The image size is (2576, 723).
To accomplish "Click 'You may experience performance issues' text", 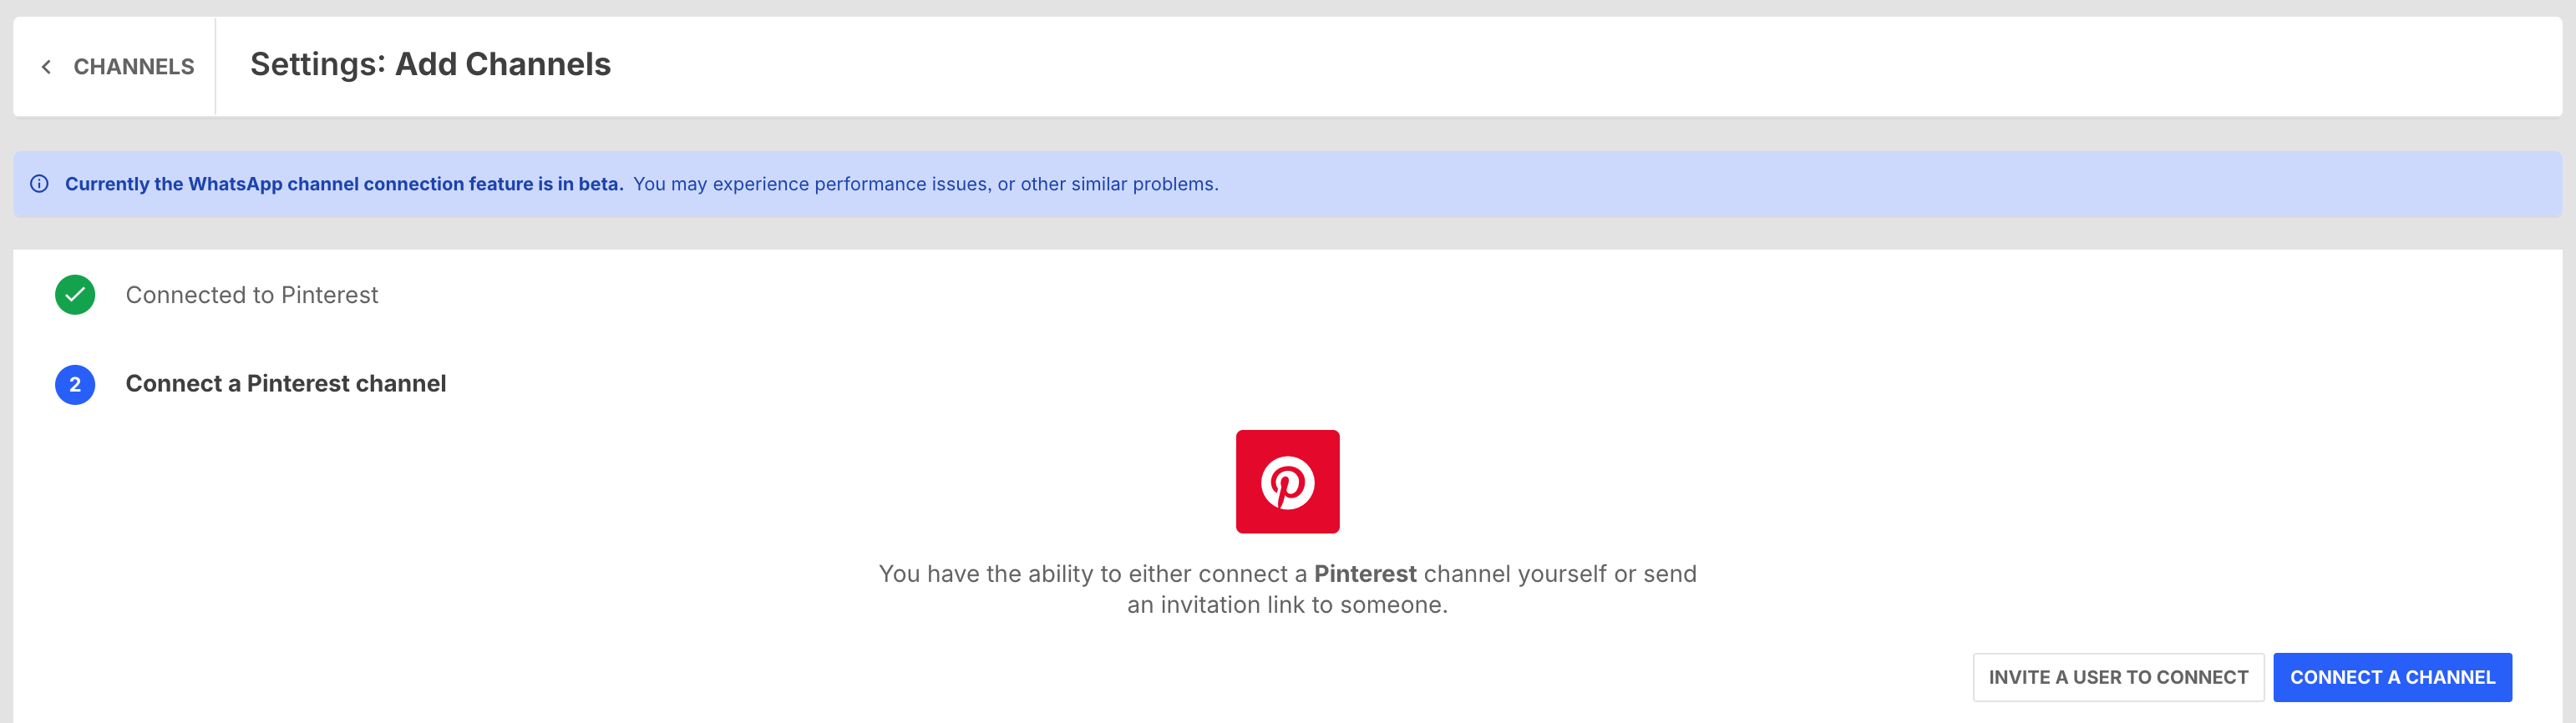I will tap(925, 184).
